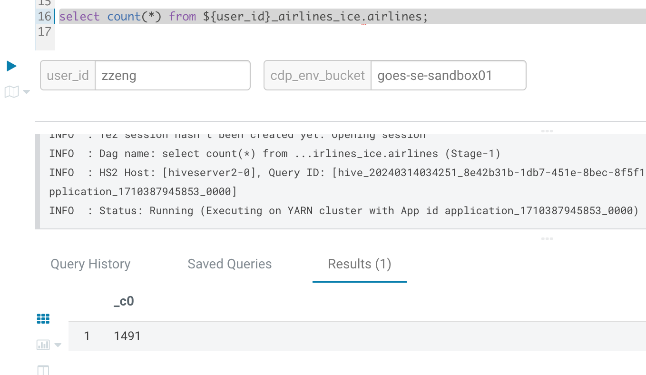646x375 pixels.
Task: Open the chart type dropdown arrow
Action: pos(58,345)
